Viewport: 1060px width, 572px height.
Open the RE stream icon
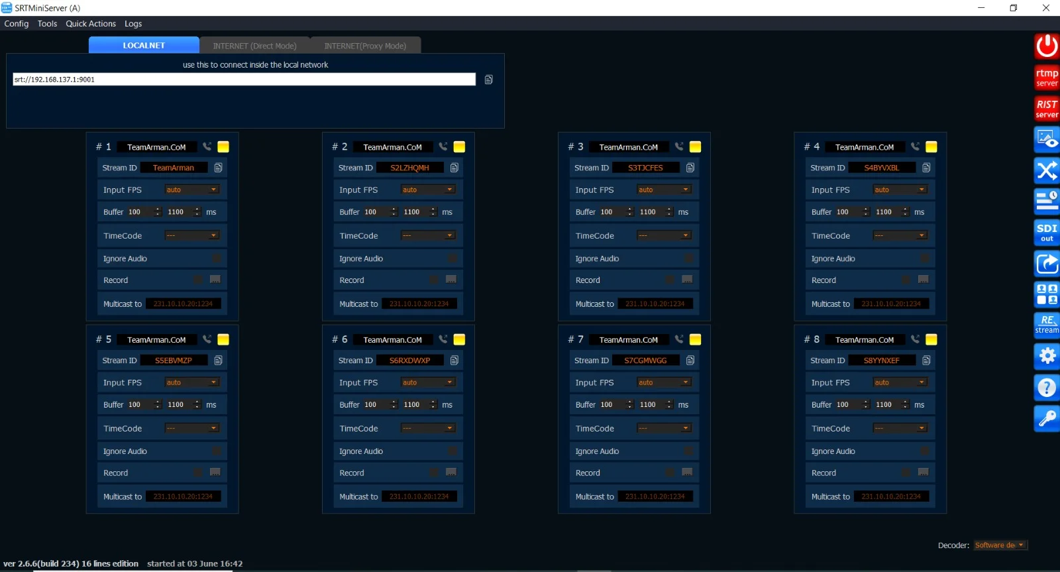pos(1047,325)
